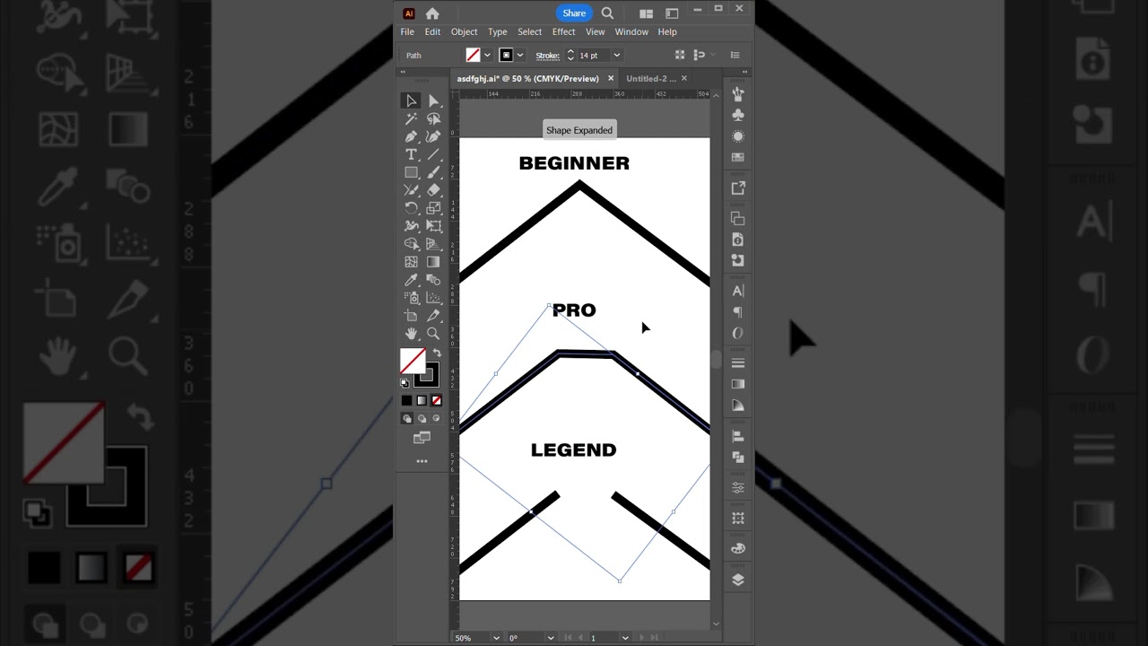Viewport: 1148px width, 646px height.
Task: Select the Pen tool
Action: [411, 136]
